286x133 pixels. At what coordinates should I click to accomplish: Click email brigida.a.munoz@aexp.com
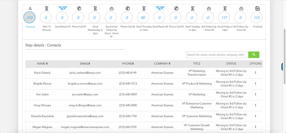pyautogui.click(x=85, y=84)
